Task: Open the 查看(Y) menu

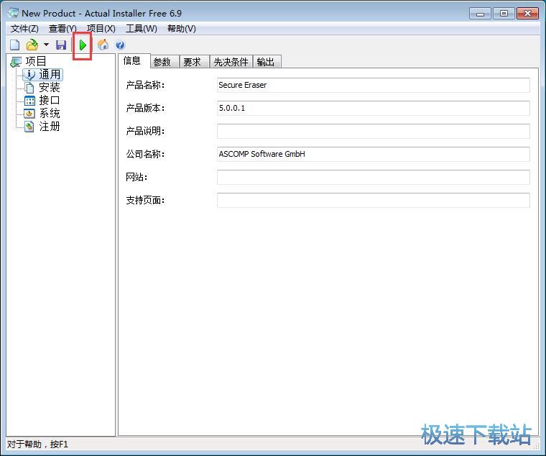Action: point(63,29)
